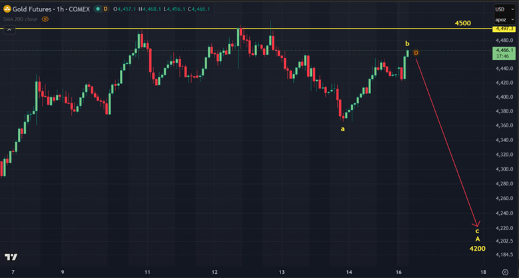Select the wave label a below the low
The height and width of the screenshot is (278, 519).
tap(343, 129)
